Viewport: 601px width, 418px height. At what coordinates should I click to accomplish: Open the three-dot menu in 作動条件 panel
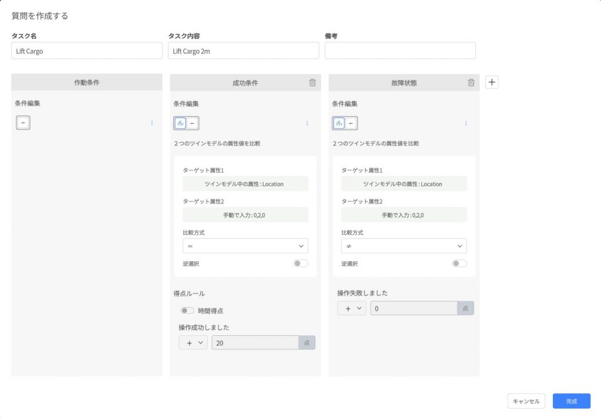(152, 123)
